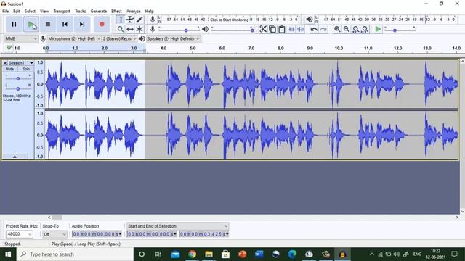Select the Zoom (magnifier) tool
The height and width of the screenshot is (261, 465).
pos(121,29)
